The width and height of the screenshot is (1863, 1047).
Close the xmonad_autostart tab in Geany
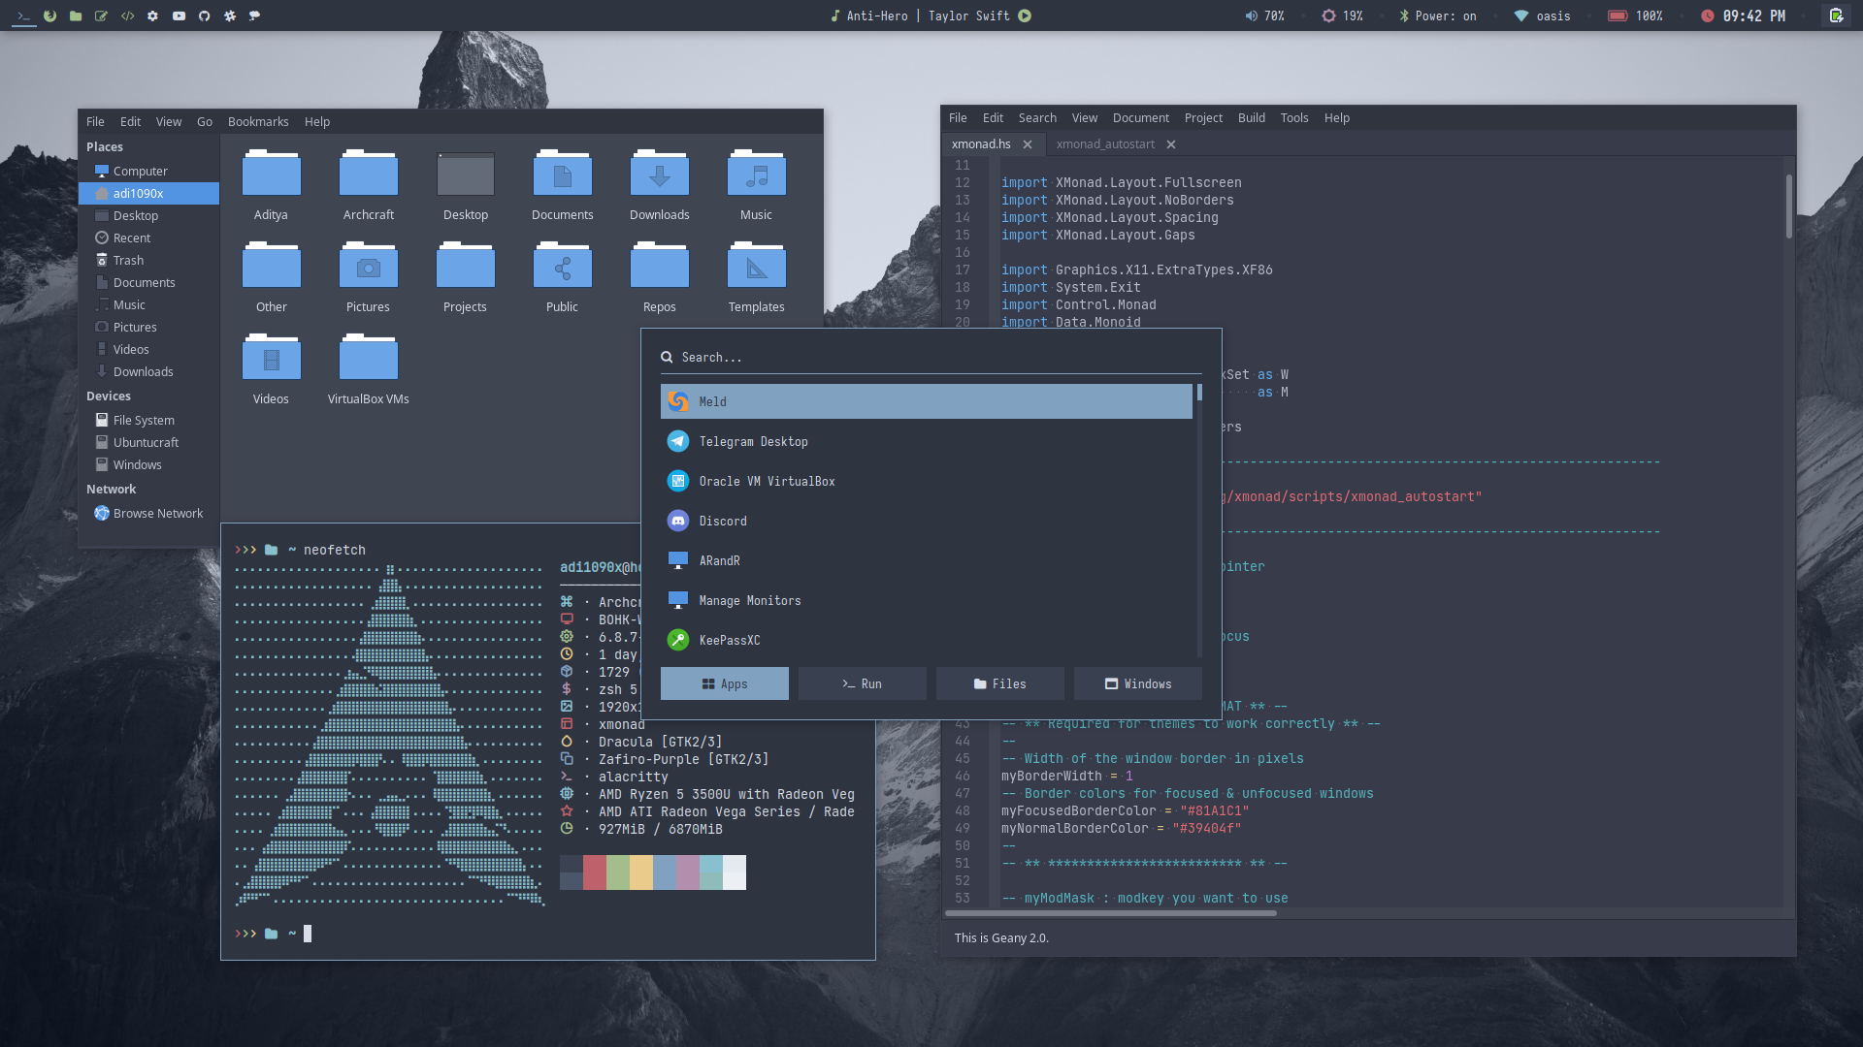click(1171, 144)
